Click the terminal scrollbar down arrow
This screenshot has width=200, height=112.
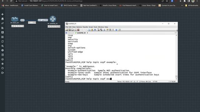coord(176,79)
